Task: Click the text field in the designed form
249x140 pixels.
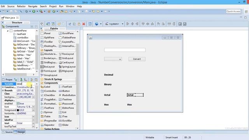Action: coord(125,50)
